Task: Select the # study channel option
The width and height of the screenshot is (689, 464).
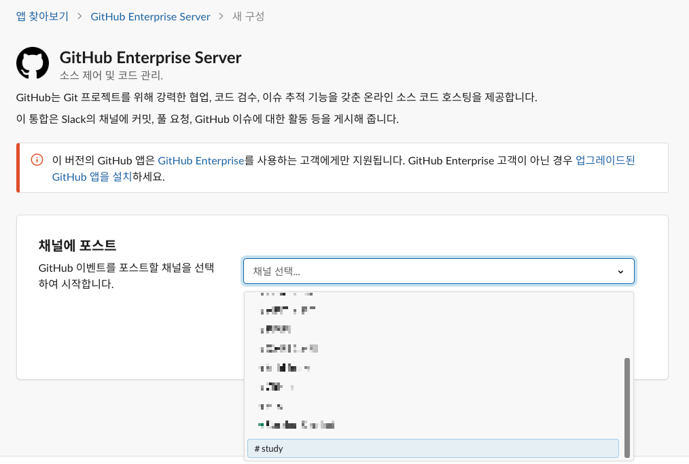Action: tap(433, 448)
